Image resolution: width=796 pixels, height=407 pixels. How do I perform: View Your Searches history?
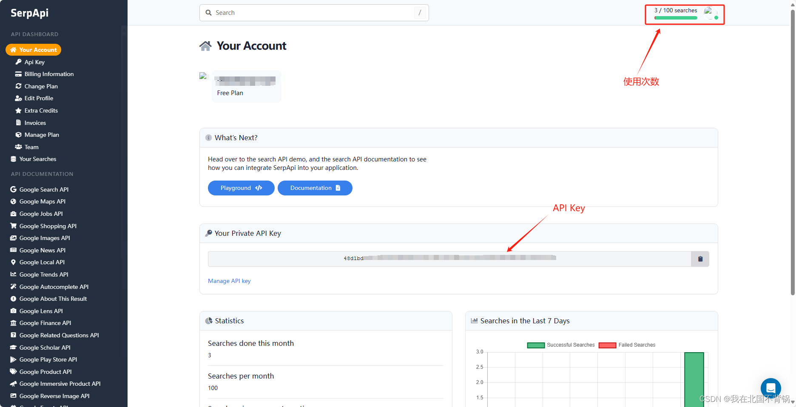(38, 159)
